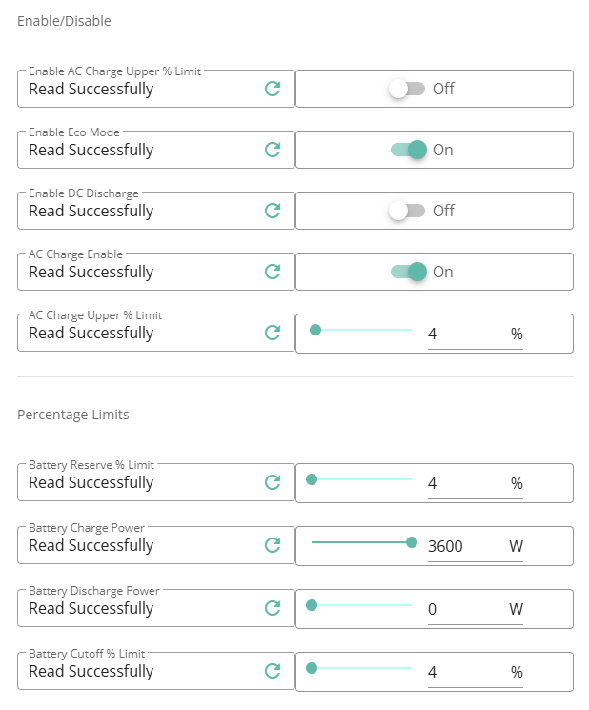Reload the AC Charge Upper % Limit value

point(273,333)
